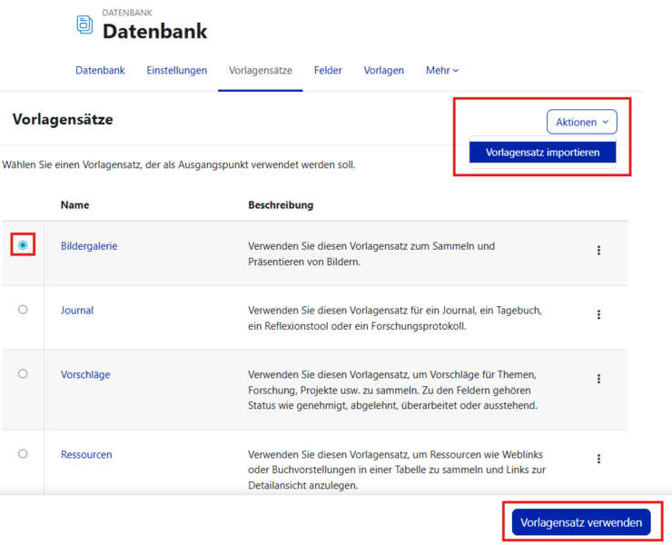Open the Vorlagen tab

click(x=383, y=71)
